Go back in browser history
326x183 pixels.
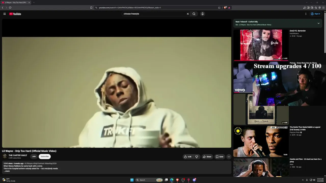tap(3, 8)
